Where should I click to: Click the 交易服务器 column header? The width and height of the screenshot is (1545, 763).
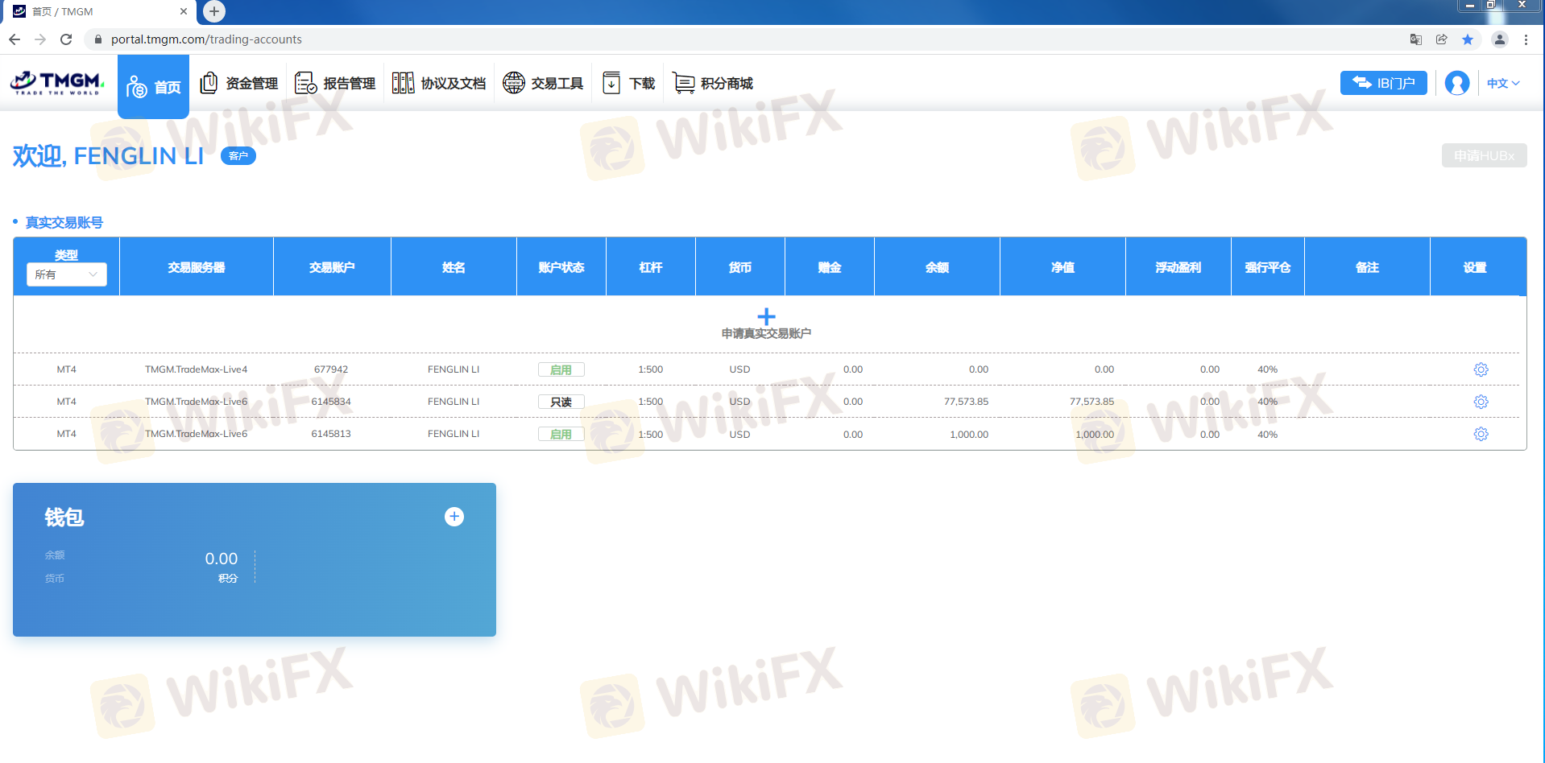[196, 267]
